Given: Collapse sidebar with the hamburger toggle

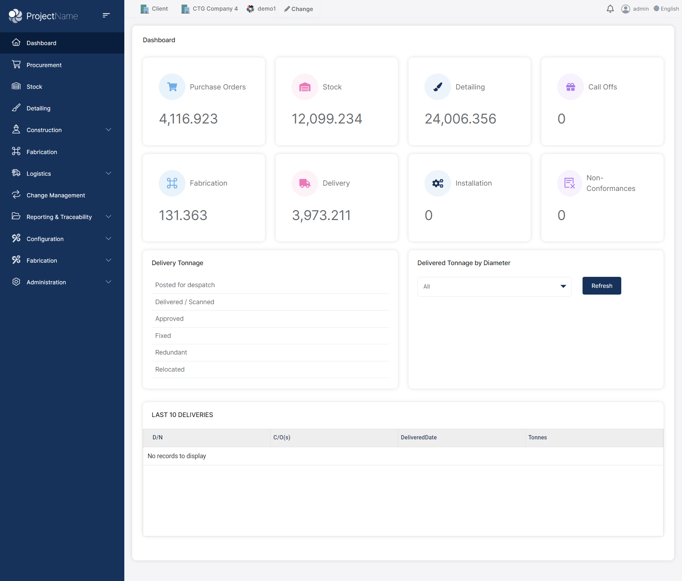Looking at the screenshot, I should pyautogui.click(x=106, y=15).
